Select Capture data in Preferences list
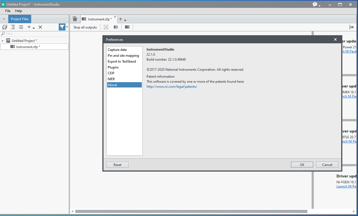The image size is (358, 216). (x=124, y=50)
